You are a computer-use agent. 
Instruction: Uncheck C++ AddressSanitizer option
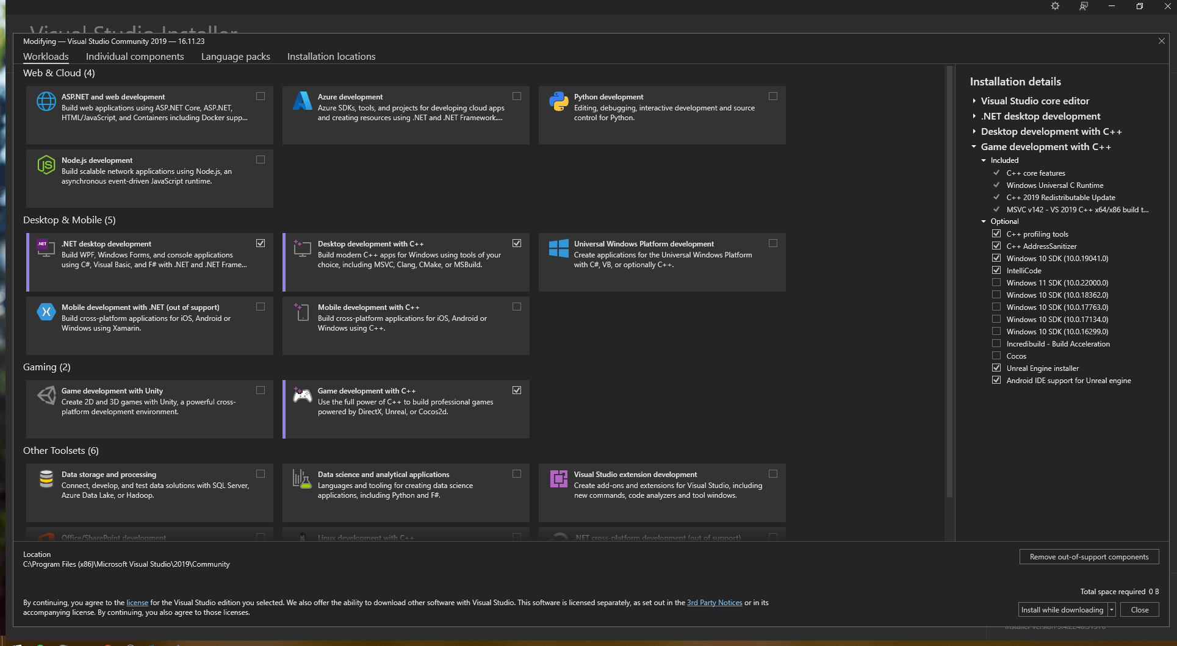[996, 246]
